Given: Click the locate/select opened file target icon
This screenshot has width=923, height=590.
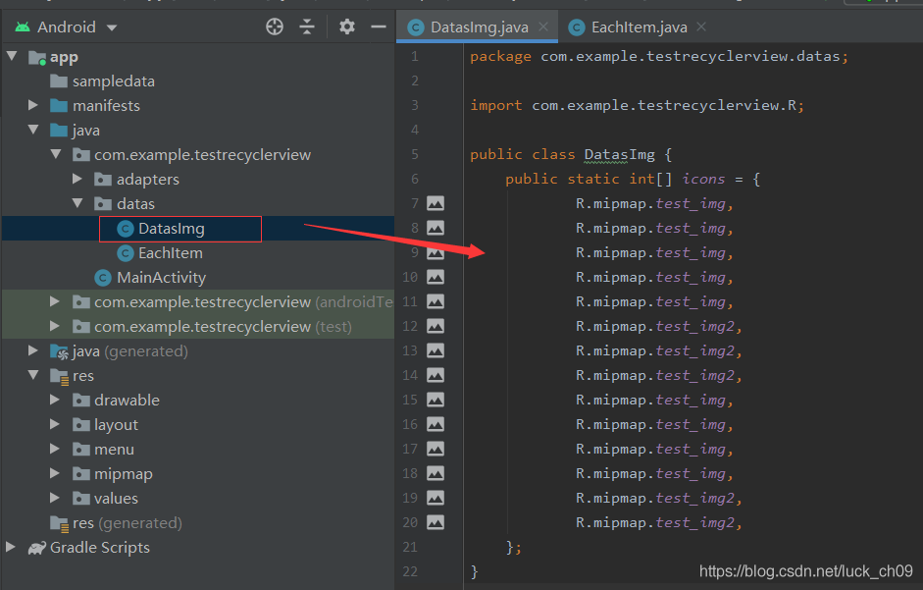Looking at the screenshot, I should [x=275, y=27].
